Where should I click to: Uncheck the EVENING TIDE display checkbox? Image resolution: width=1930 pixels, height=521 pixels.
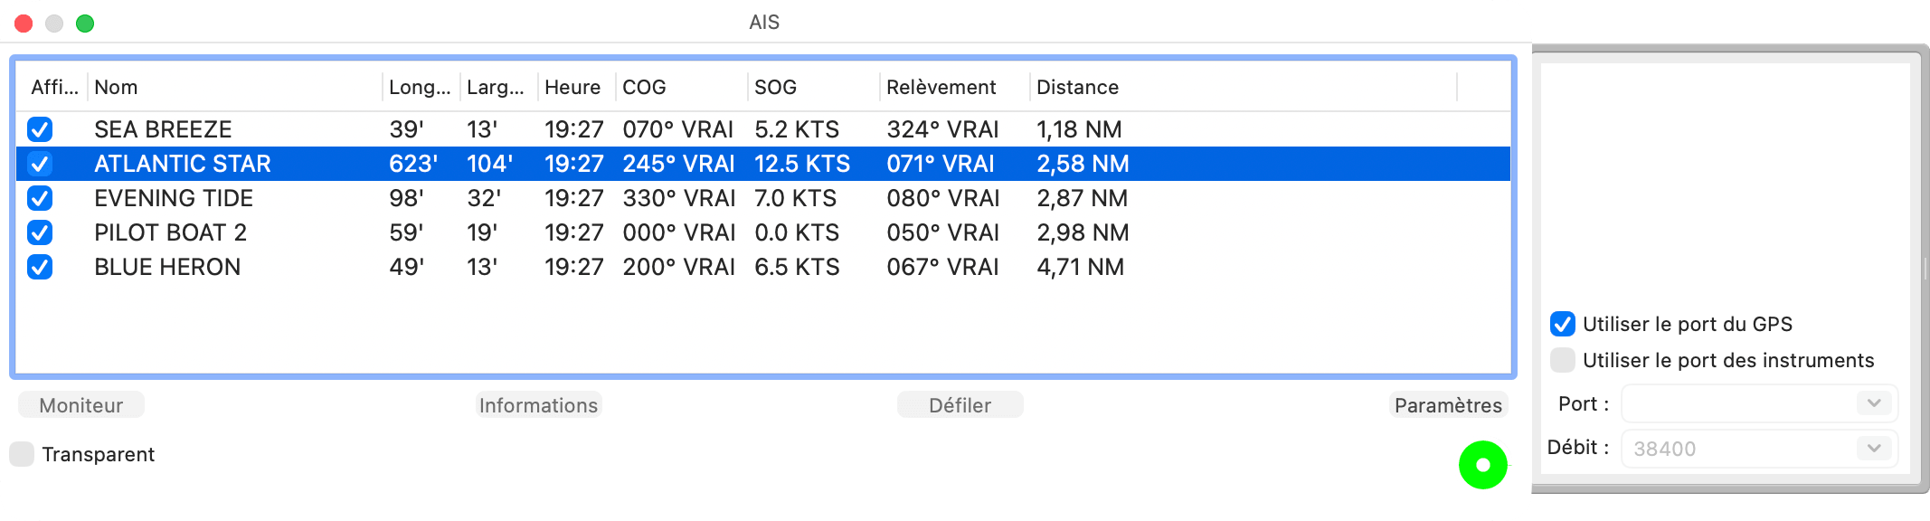(40, 198)
